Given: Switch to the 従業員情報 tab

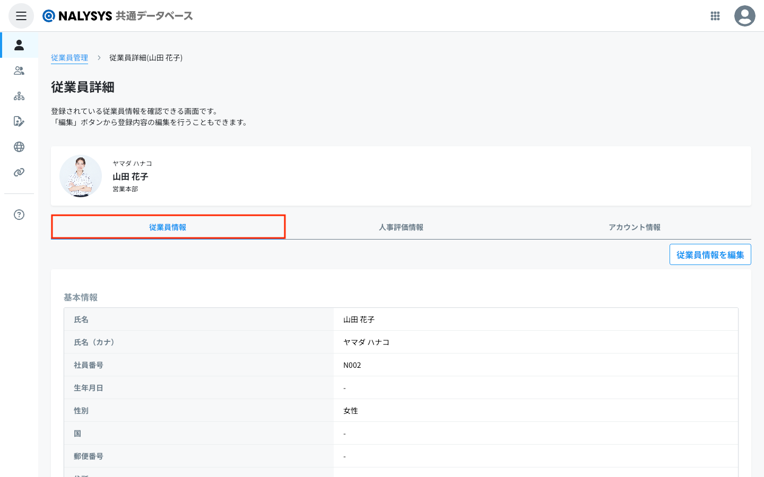Looking at the screenshot, I should tap(168, 227).
